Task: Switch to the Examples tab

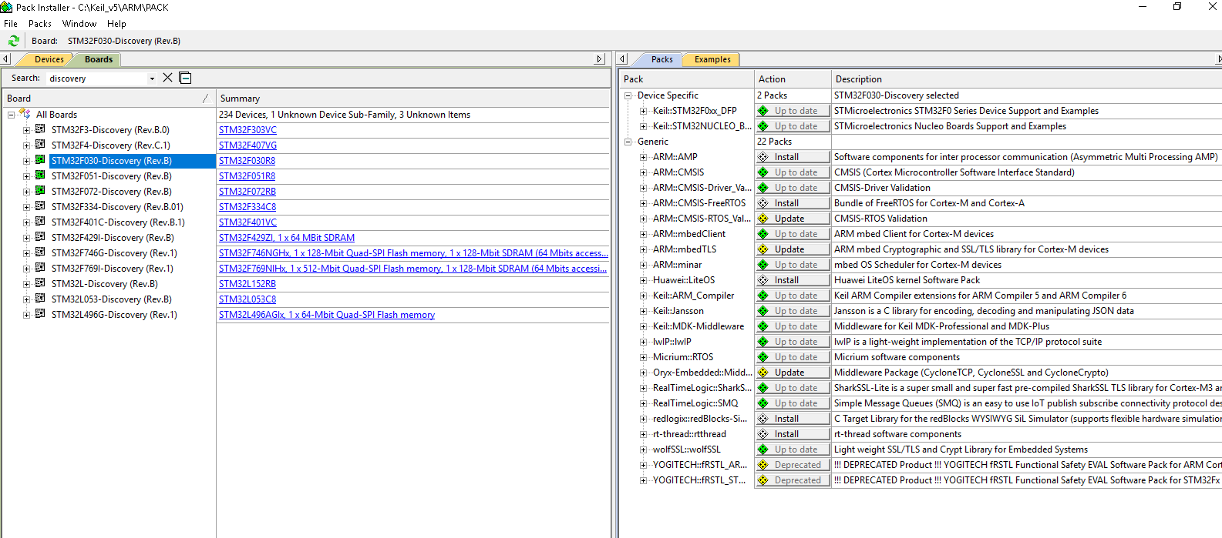Action: tap(712, 59)
